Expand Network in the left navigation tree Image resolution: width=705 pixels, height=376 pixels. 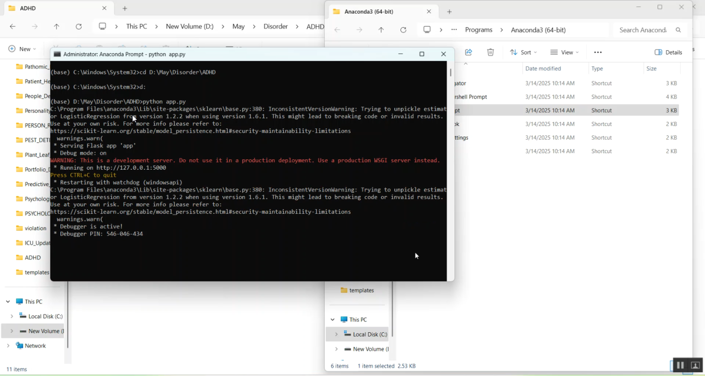[x=8, y=345]
